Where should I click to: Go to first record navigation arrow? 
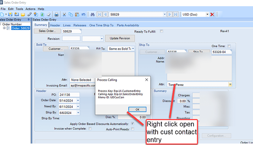[99, 15]
